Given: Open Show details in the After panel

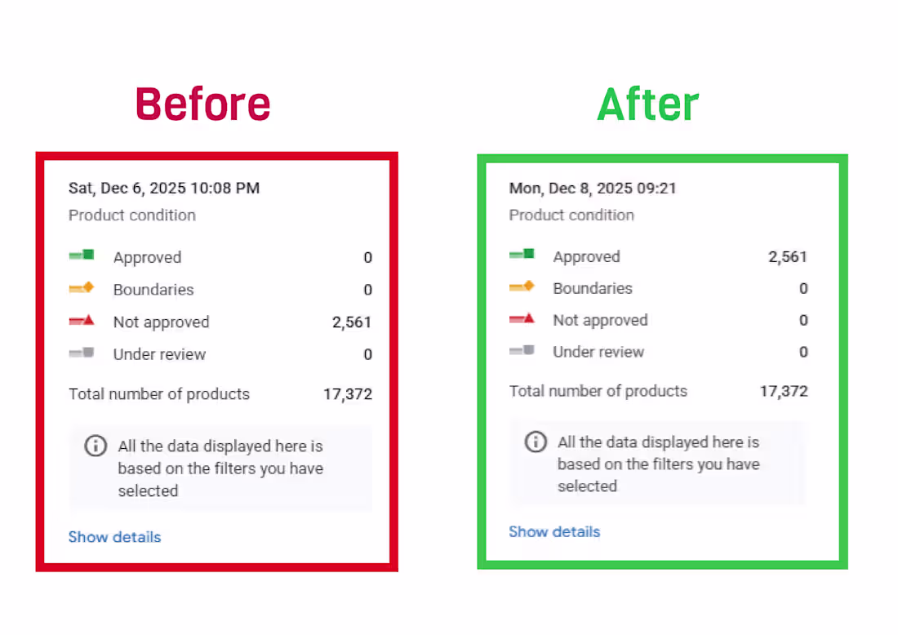Looking at the screenshot, I should tap(554, 531).
